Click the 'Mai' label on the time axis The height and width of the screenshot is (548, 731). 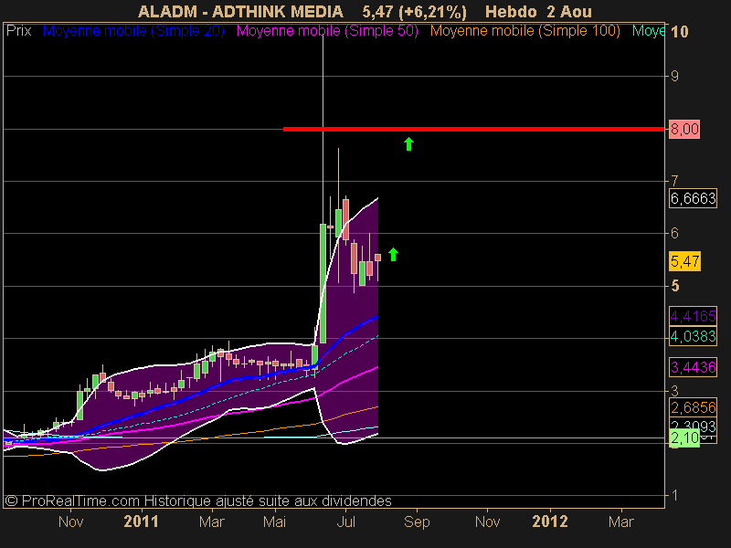tap(274, 522)
